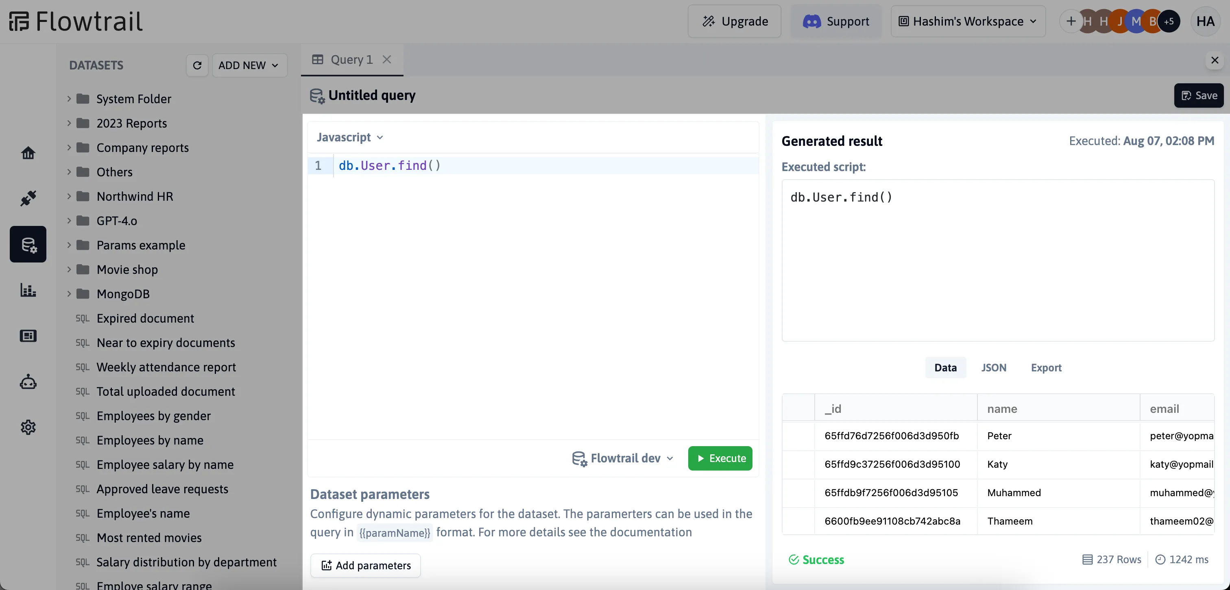This screenshot has height=590, width=1230.
Task: Open the AI bot icon in sidebar
Action: (28, 382)
